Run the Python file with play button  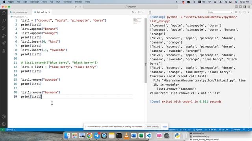(x=133, y=12)
